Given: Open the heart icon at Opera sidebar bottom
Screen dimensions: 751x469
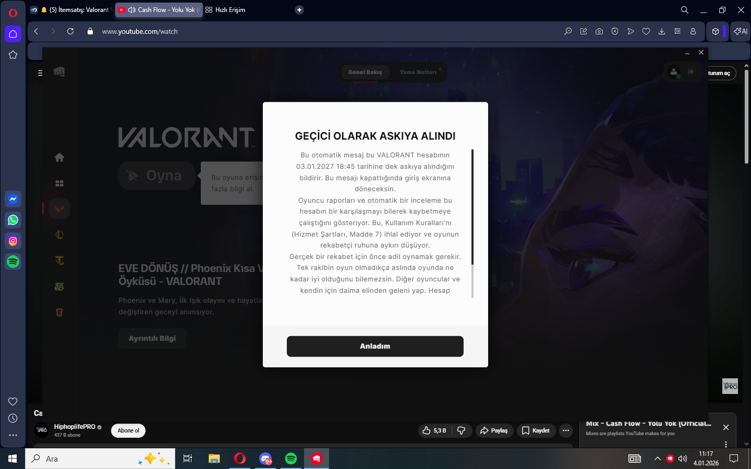Looking at the screenshot, I should 13,401.
